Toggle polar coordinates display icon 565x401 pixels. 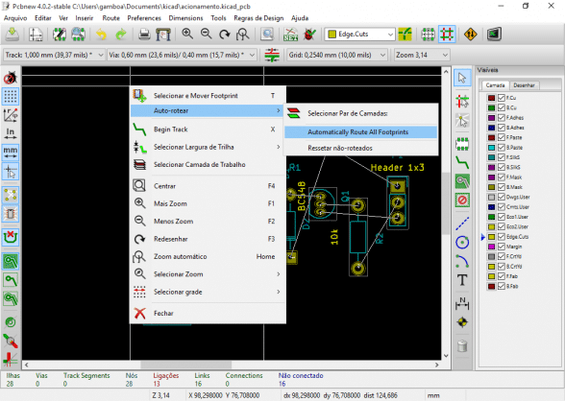pos(11,115)
